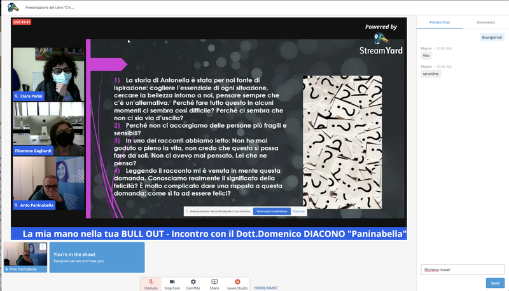The width and height of the screenshot is (509, 291).
Task: Click the Clara Parisi video tile
Action: point(48,74)
